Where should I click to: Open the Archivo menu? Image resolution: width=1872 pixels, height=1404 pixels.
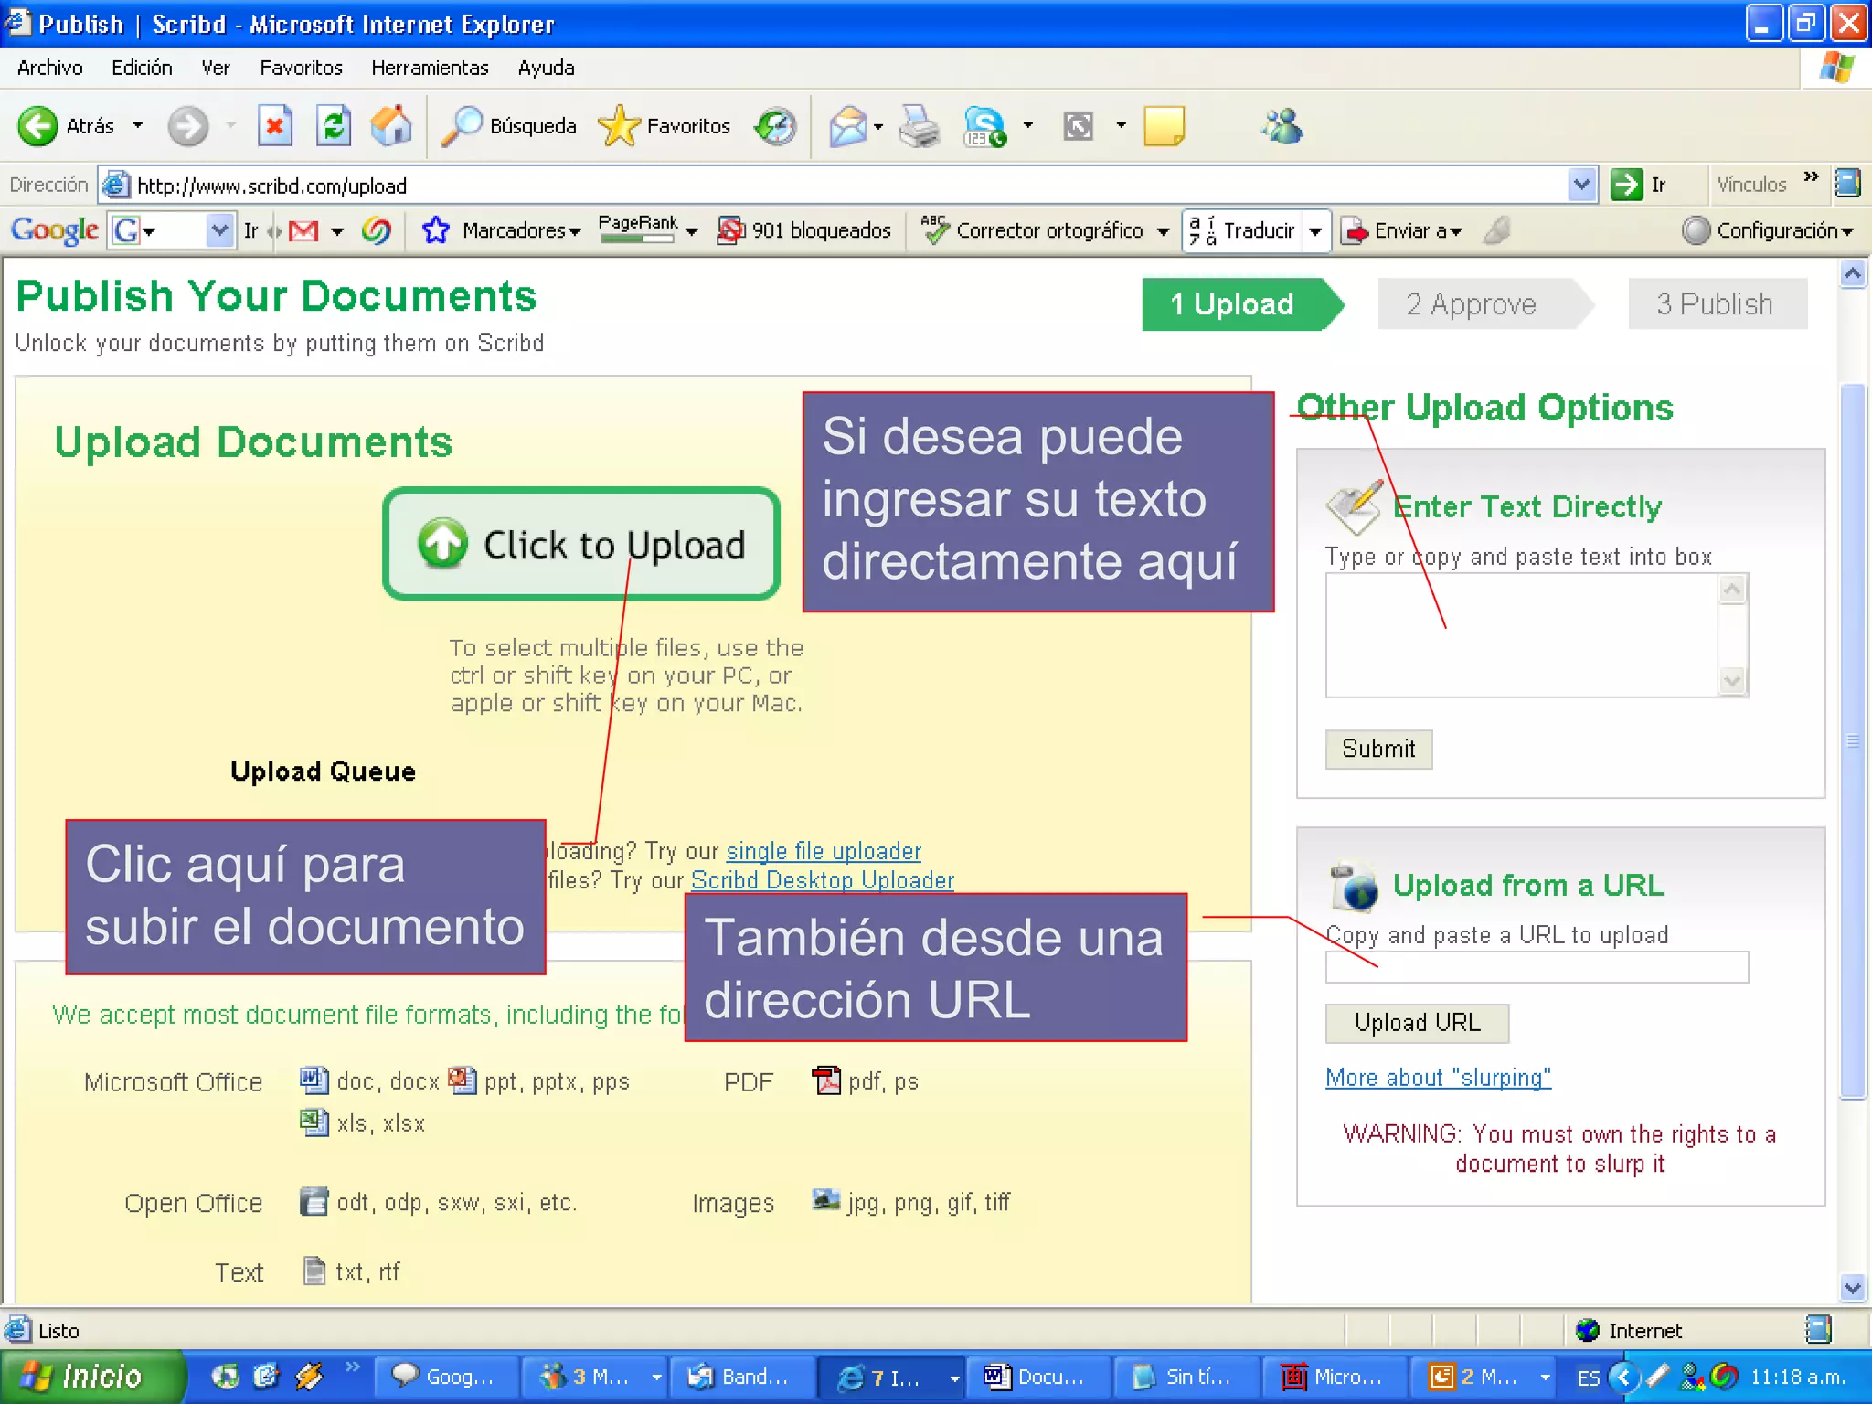click(49, 69)
